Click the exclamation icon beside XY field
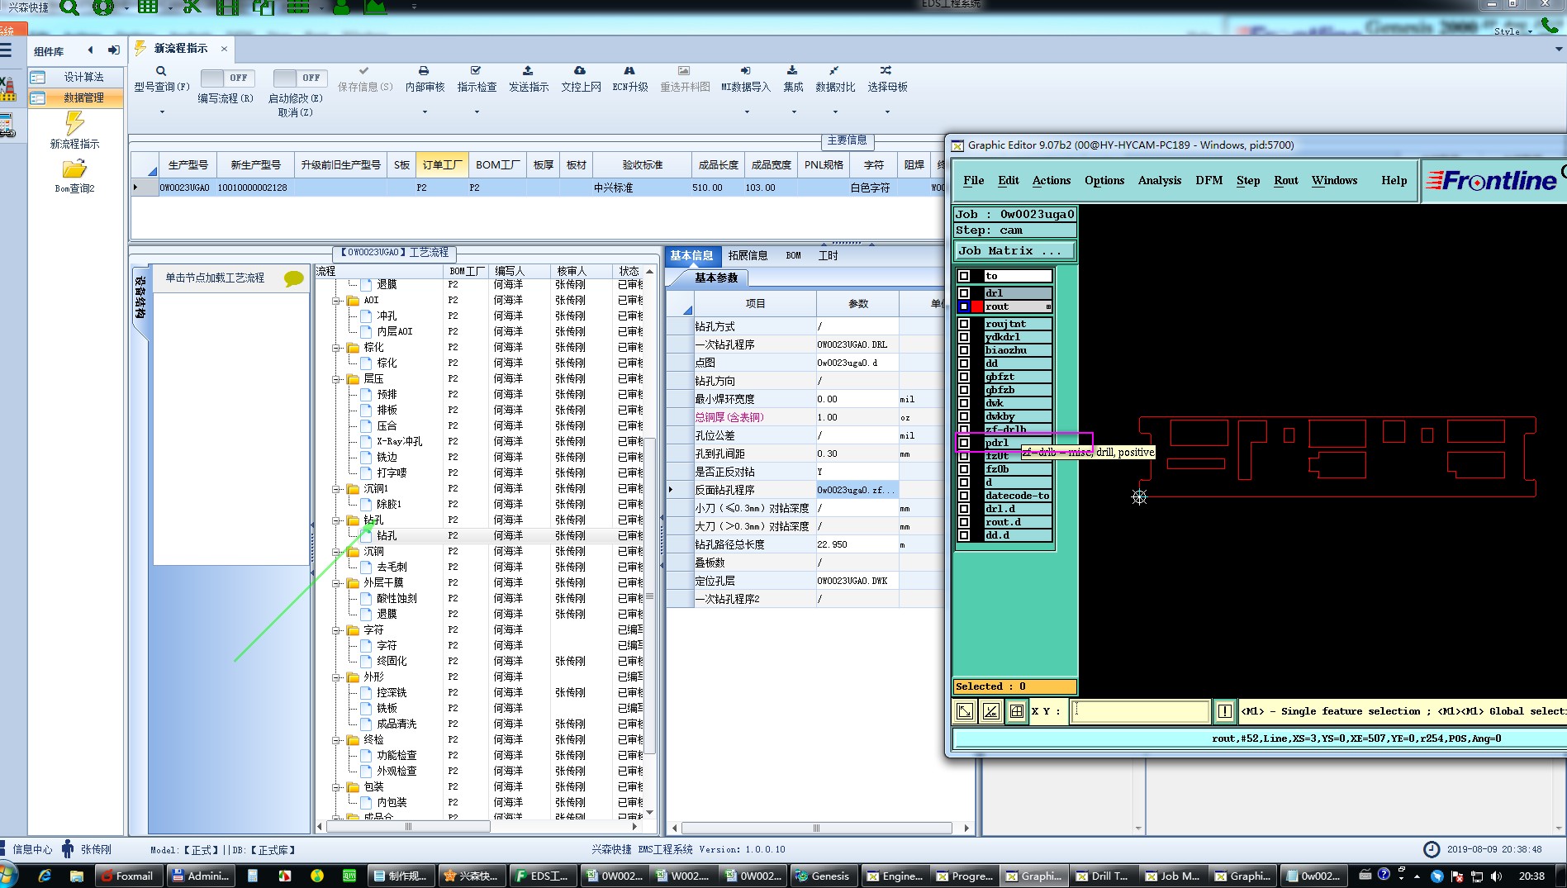The width and height of the screenshot is (1567, 888). 1224,711
